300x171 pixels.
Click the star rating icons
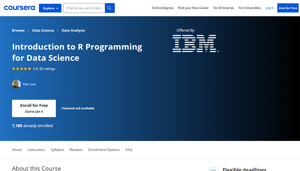[x=22, y=69]
